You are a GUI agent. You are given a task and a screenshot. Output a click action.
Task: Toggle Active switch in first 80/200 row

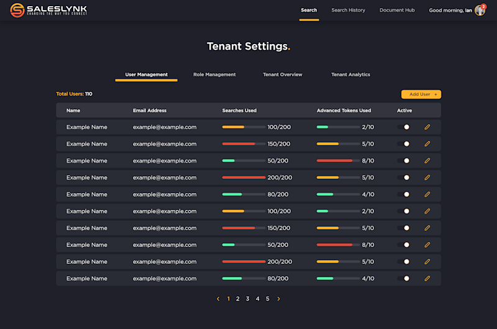[x=403, y=194]
